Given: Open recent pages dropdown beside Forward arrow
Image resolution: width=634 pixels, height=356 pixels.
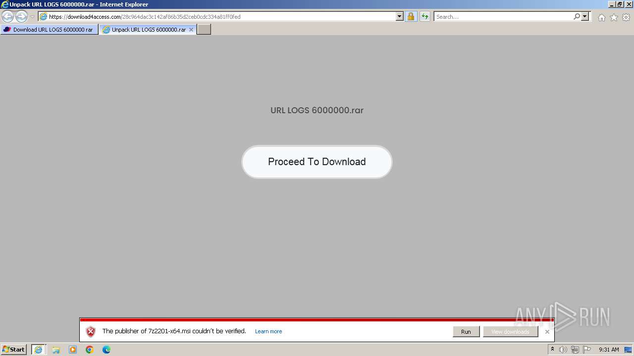Looking at the screenshot, I should coord(32,17).
